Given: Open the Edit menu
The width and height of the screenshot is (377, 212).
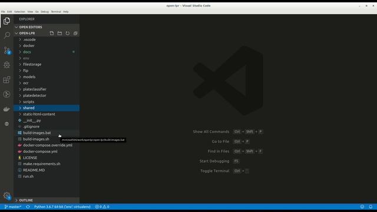Looking at the screenshot, I should [9, 12].
